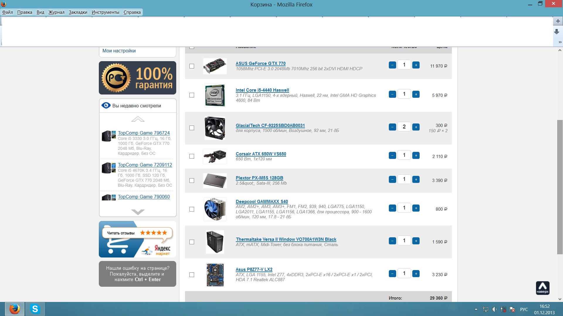Tick checkbox for Asus P8Z77-V LX2
563x316 pixels.
point(192,275)
